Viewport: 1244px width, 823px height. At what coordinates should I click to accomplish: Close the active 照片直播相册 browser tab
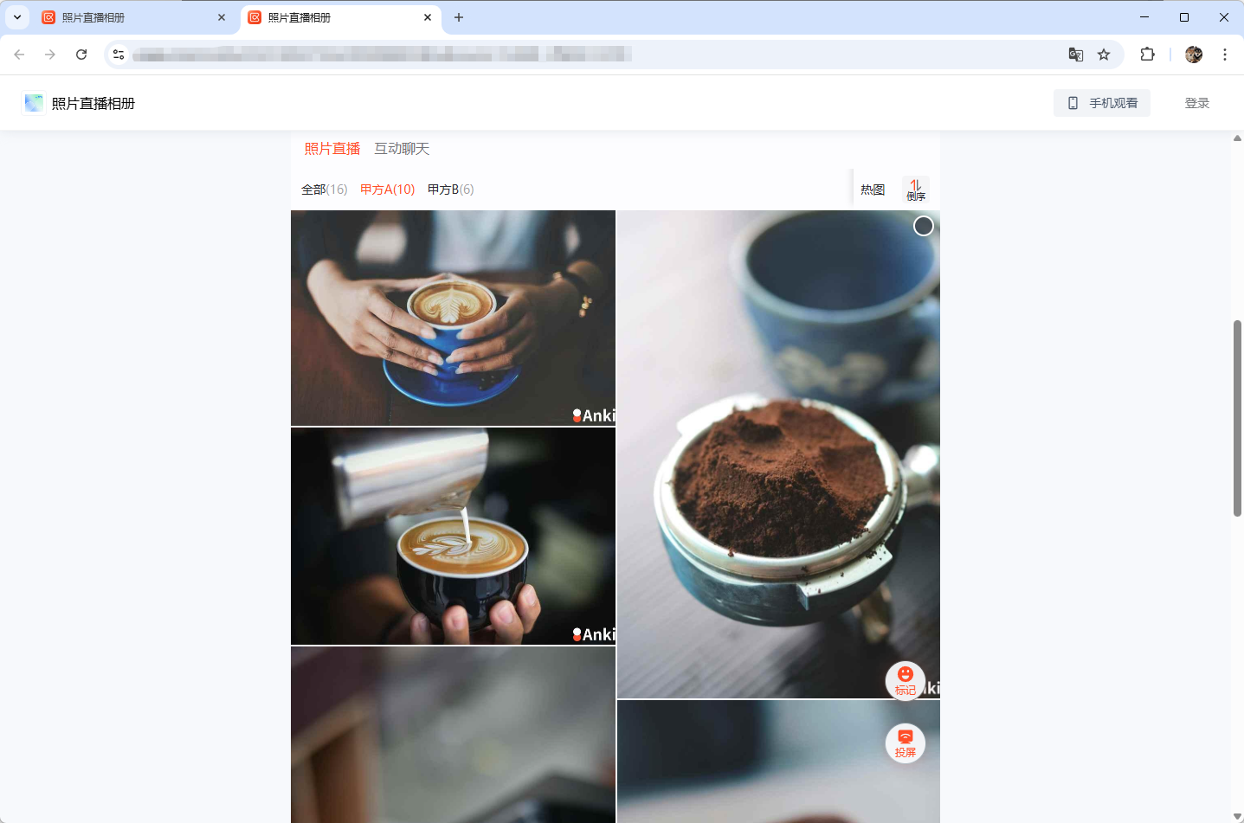(x=428, y=17)
